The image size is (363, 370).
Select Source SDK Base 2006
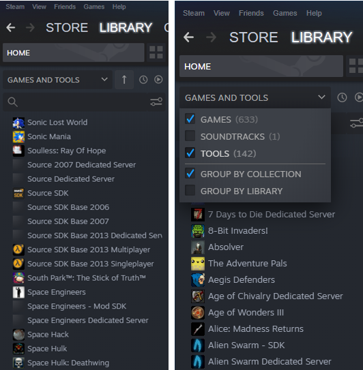68,207
